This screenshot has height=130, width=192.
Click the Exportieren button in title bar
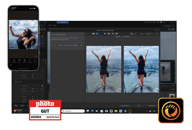tap(63, 22)
